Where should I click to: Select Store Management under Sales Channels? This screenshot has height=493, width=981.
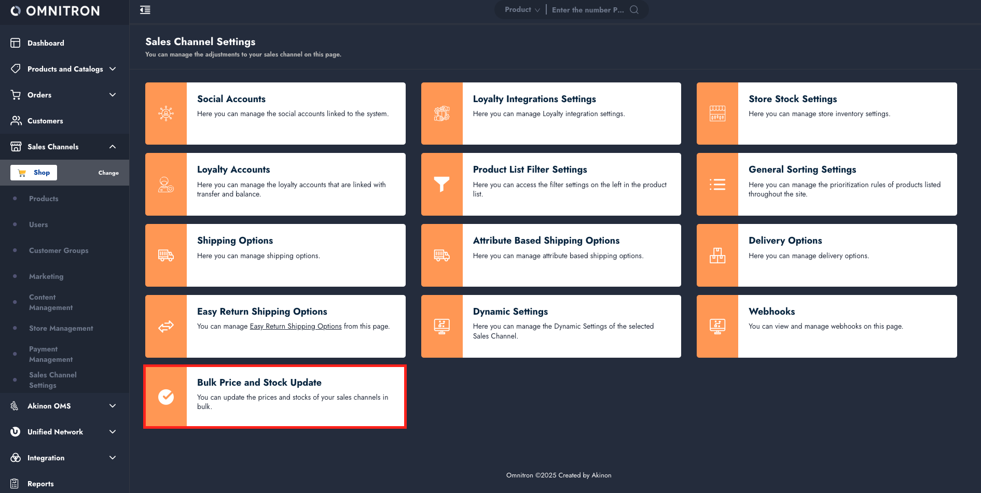61,328
